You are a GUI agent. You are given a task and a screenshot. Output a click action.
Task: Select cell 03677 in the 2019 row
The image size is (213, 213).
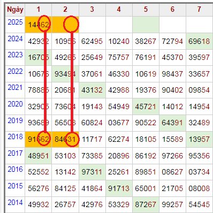click(119, 123)
